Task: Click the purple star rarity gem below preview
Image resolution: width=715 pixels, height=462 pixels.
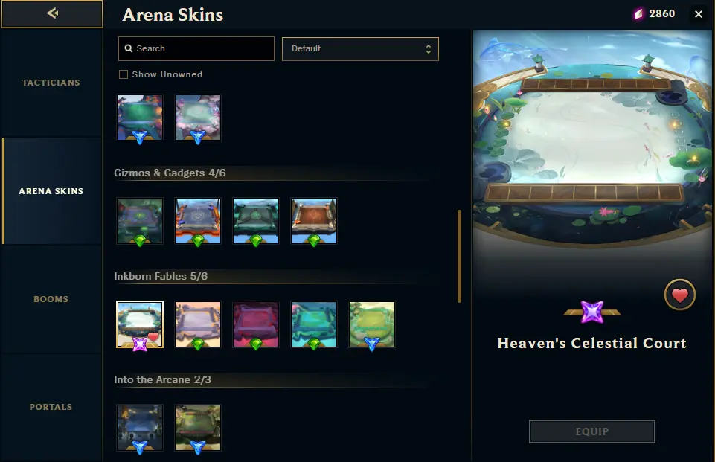Action: [x=592, y=312]
